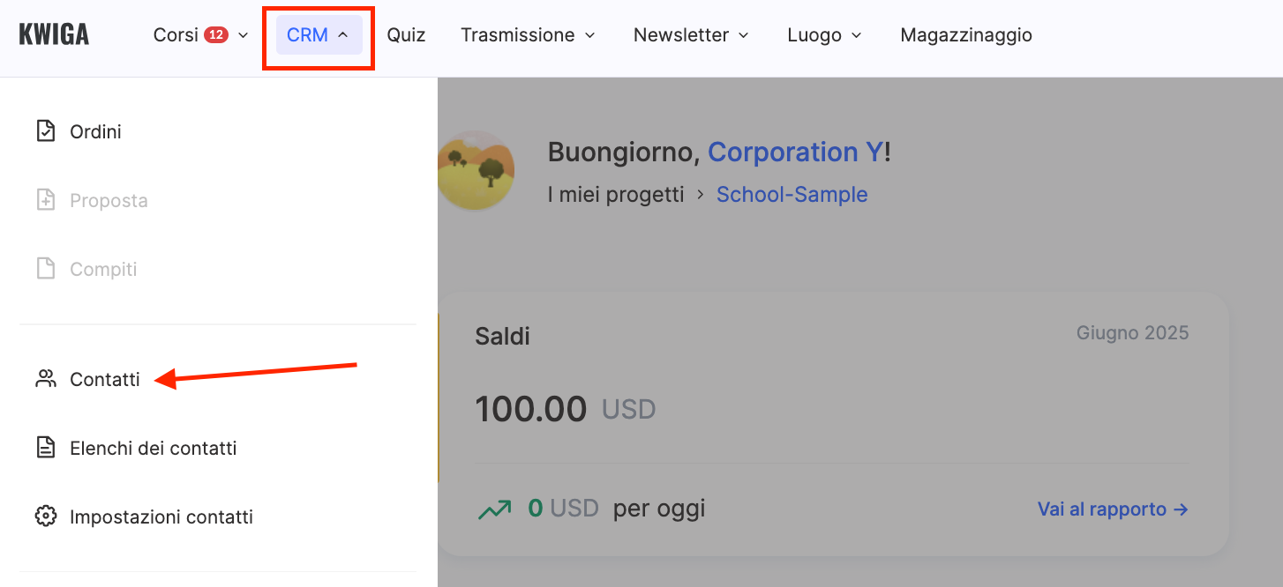The image size is (1283, 587).
Task: Click the Contatti people icon
Action: click(x=45, y=379)
